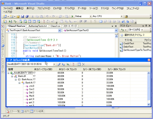Screen dimensions: 153x119
Task: Toggle the auto-hide pin on the Test View panel
Action: point(146,26)
